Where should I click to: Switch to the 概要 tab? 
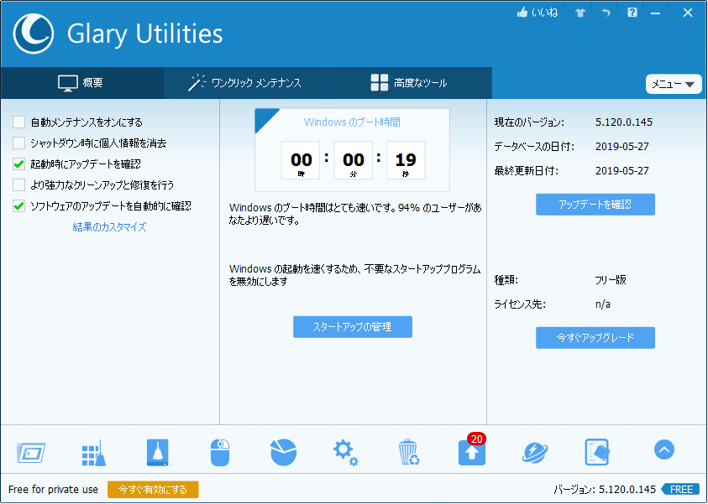[81, 83]
